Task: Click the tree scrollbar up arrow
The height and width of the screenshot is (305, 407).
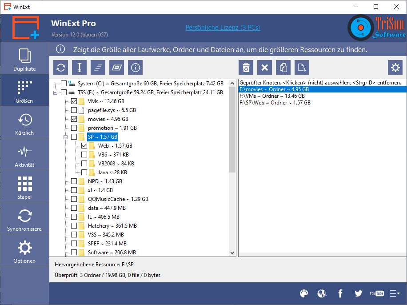Action: click(x=232, y=83)
